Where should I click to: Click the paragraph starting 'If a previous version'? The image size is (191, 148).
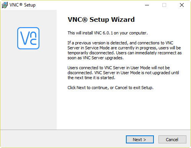pyautogui.click(x=124, y=50)
